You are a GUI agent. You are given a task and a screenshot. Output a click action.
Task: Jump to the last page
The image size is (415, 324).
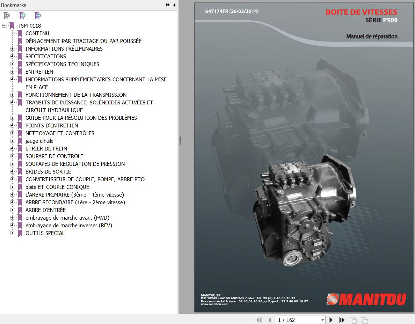[x=342, y=320]
